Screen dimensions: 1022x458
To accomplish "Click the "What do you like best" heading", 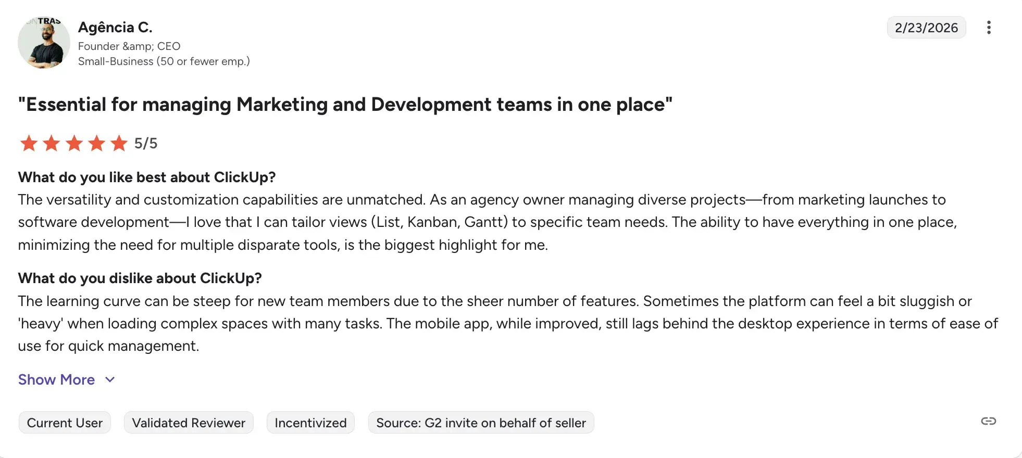I will click(x=147, y=177).
